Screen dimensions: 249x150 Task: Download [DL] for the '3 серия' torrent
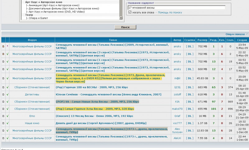tap(190, 54)
